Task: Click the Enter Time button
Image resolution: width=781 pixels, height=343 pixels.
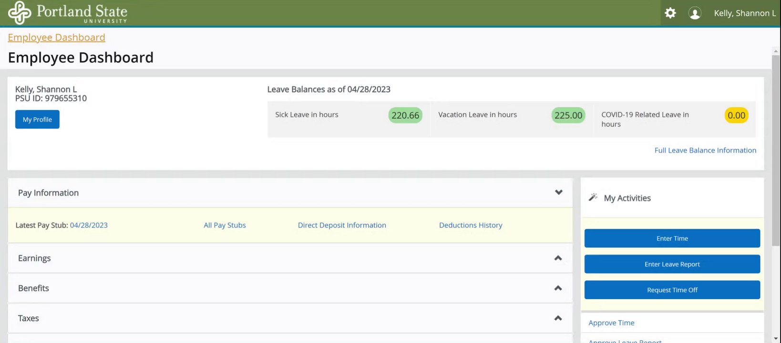Action: tap(672, 238)
